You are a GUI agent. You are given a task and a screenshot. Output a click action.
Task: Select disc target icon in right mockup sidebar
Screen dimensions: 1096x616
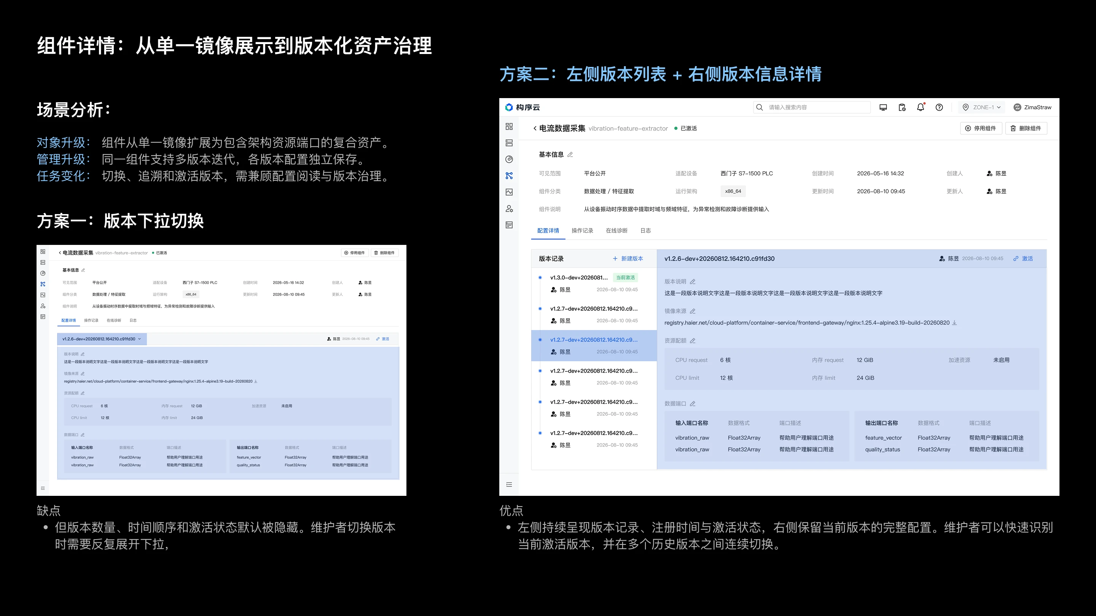click(509, 159)
